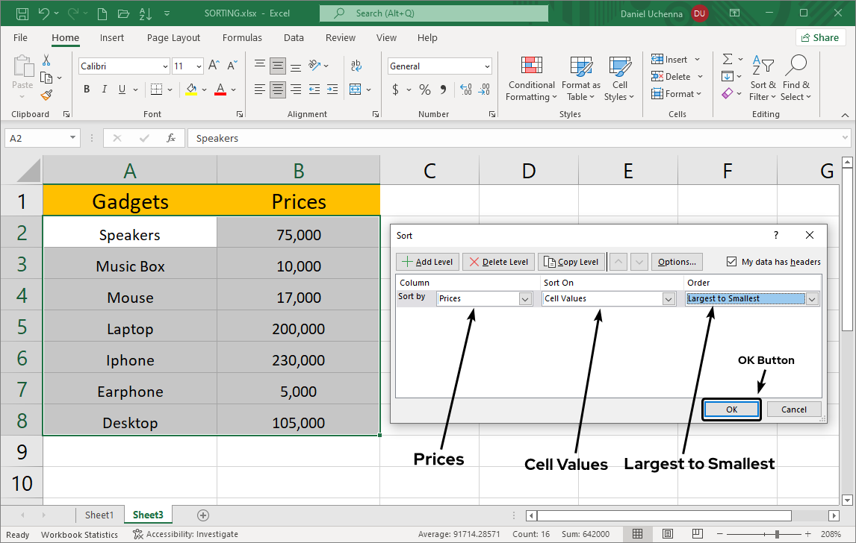Viewport: 856px width, 543px height.
Task: Open Format as Table
Action: click(581, 79)
